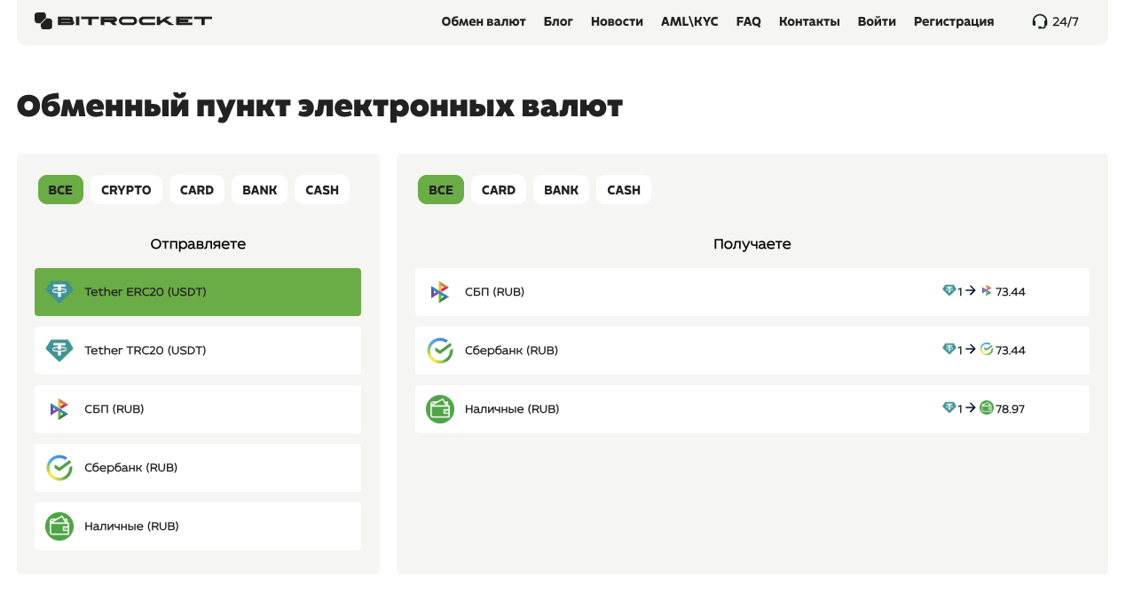Click the Сбербанк checkmark icon

tap(59, 467)
